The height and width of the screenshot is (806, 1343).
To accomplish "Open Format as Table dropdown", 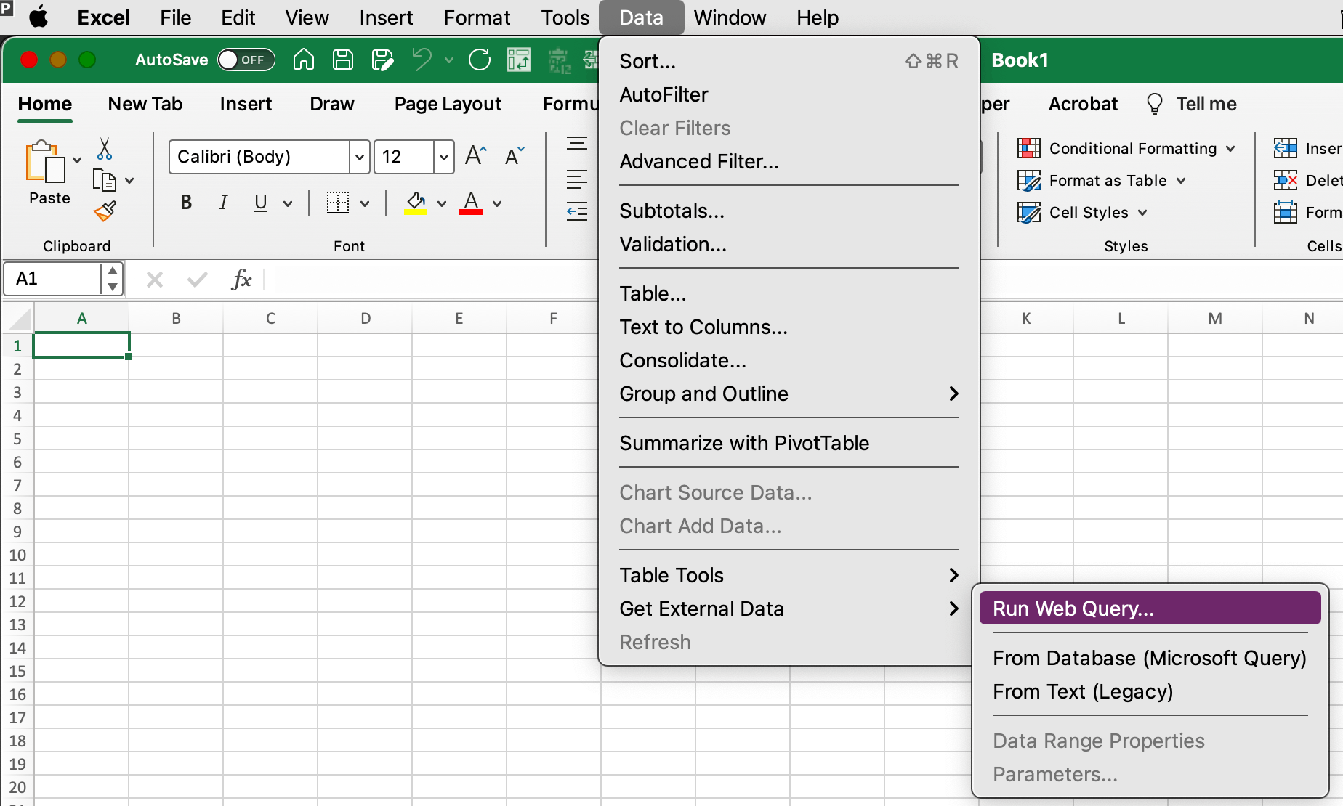I will [x=1102, y=181].
